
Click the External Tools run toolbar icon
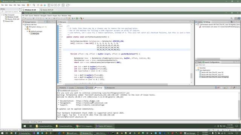(81, 18)
